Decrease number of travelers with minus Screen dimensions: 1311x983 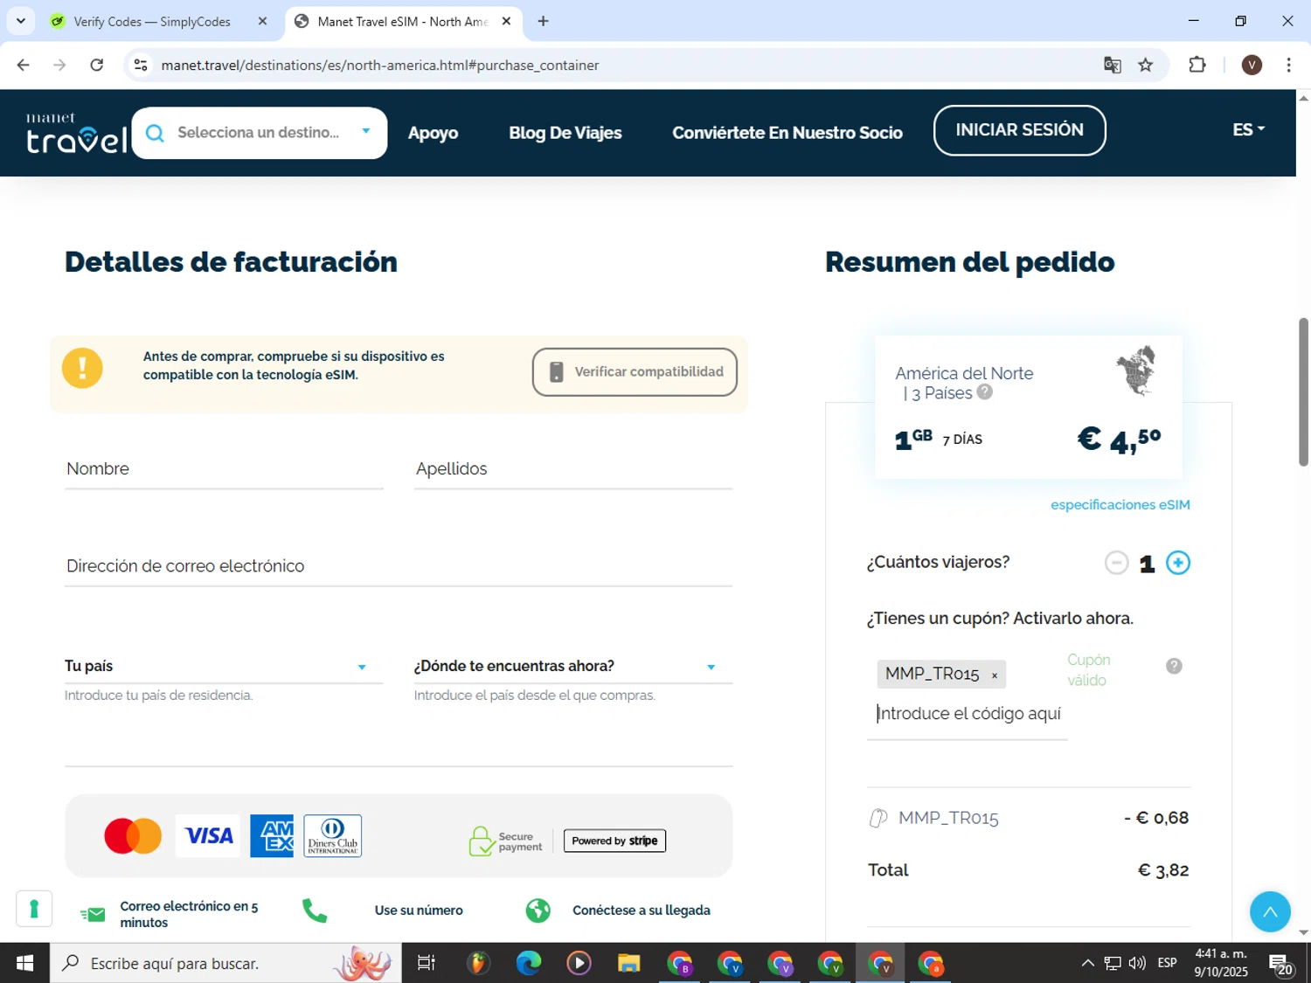[x=1116, y=563]
